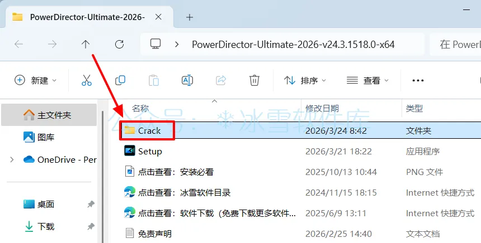The height and width of the screenshot is (243, 481).
Task: Click the Rename icon in toolbar
Action: click(x=187, y=80)
